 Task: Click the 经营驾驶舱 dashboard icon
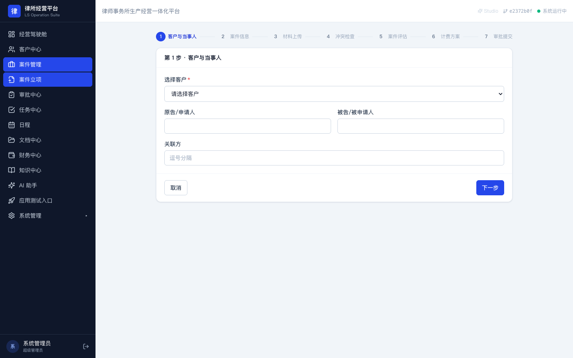(x=12, y=34)
